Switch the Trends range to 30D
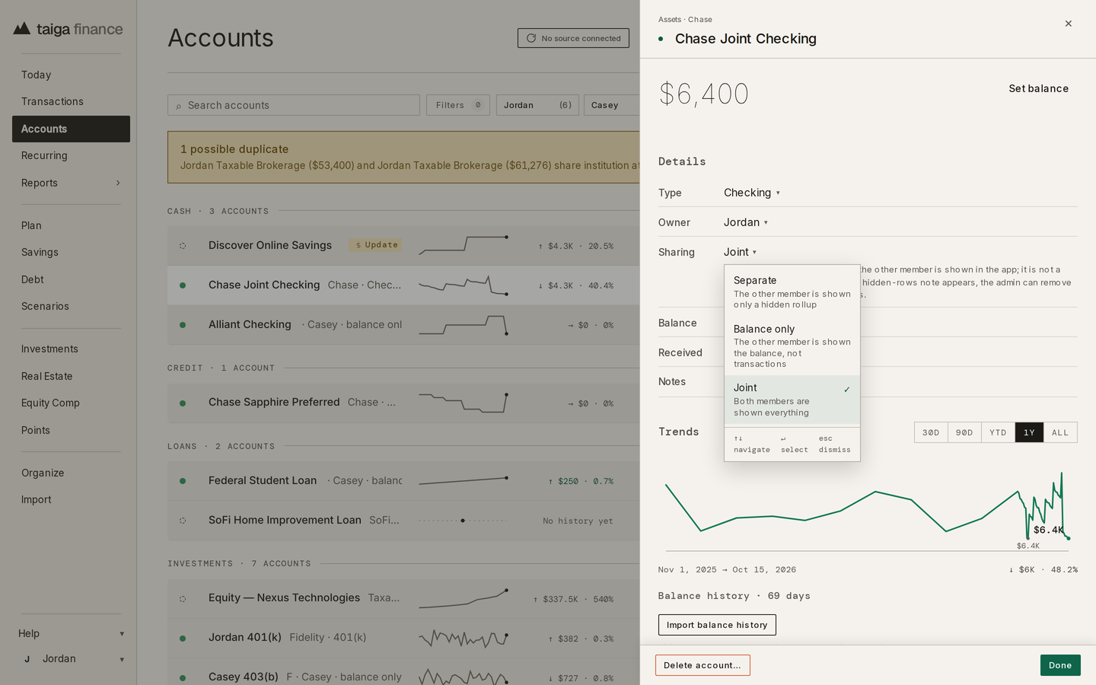This screenshot has height=685, width=1096. 931,432
